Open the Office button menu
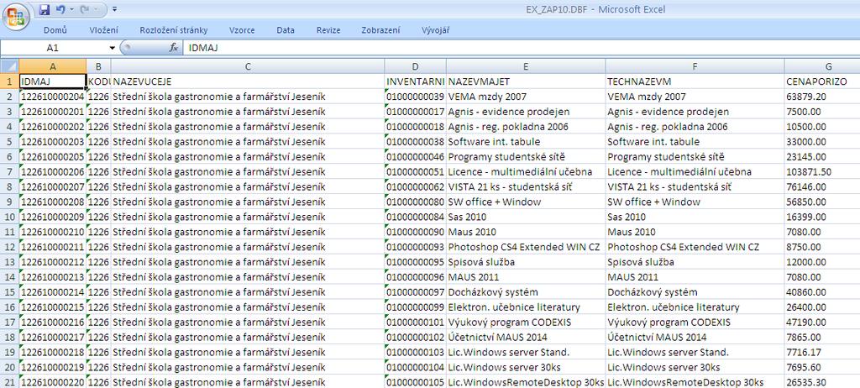This screenshot has height=388, width=860. pyautogui.click(x=16, y=17)
